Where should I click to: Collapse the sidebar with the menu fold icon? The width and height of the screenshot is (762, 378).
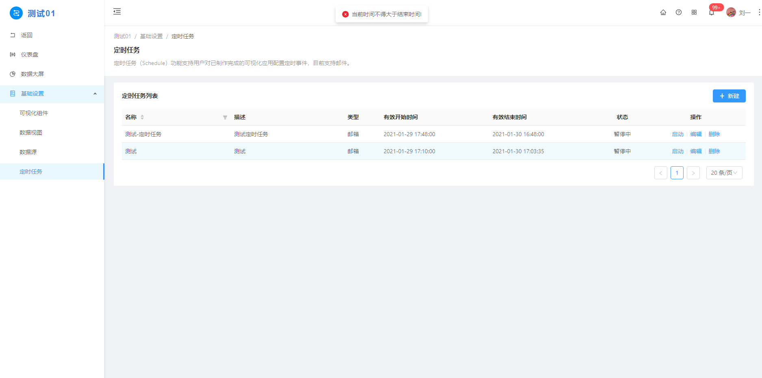click(117, 11)
